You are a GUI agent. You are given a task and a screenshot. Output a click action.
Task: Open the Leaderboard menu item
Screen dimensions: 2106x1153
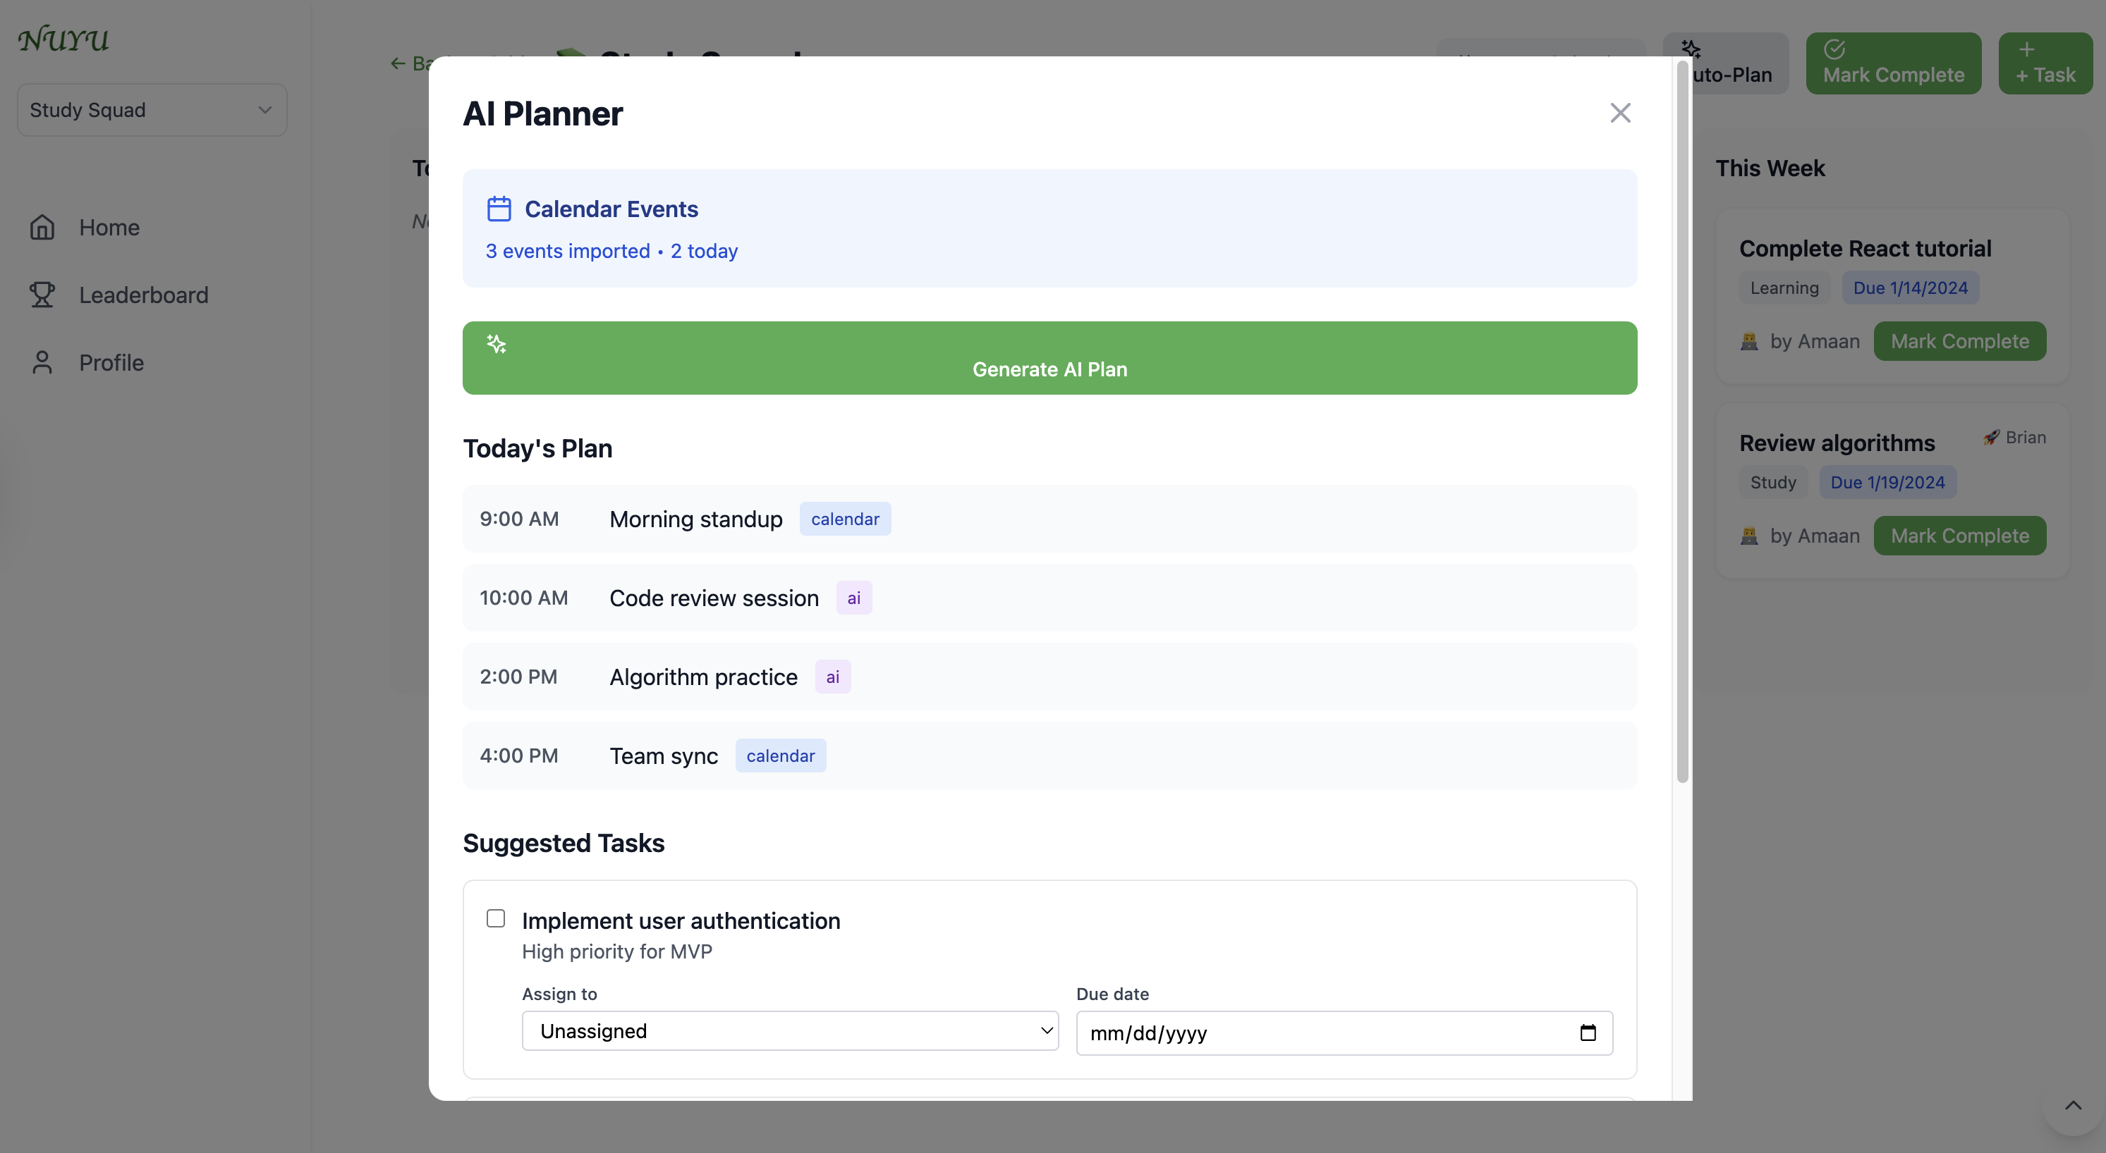point(143,295)
